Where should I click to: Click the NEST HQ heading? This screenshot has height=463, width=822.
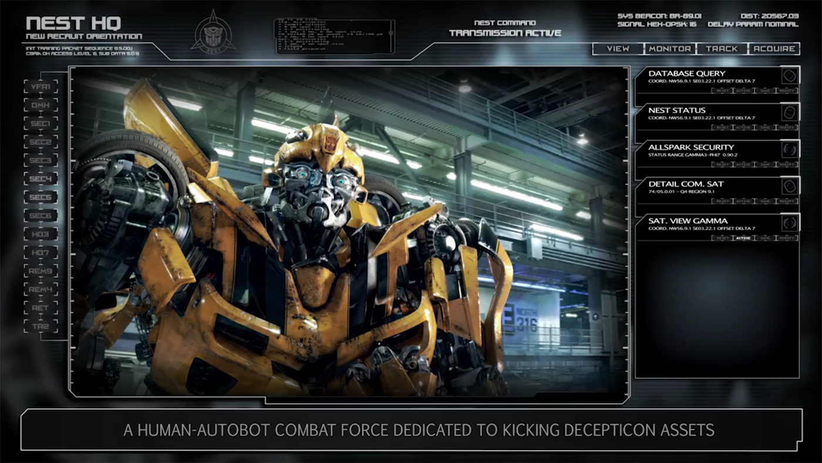click(73, 24)
